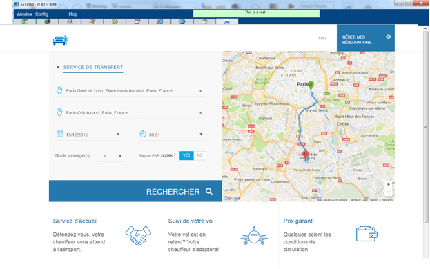Select NO for stay on PNR
430x269 pixels.
pyautogui.click(x=200, y=155)
